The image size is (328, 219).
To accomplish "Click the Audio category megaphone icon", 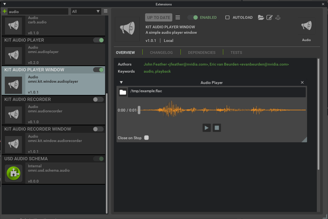I will point(306,26).
